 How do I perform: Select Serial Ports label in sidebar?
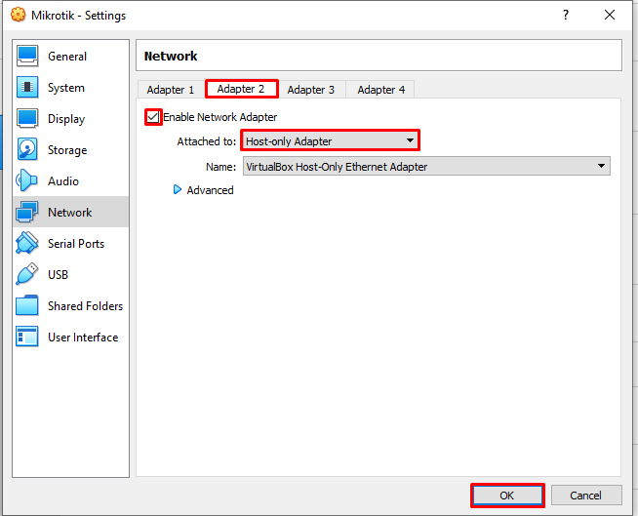tap(76, 243)
